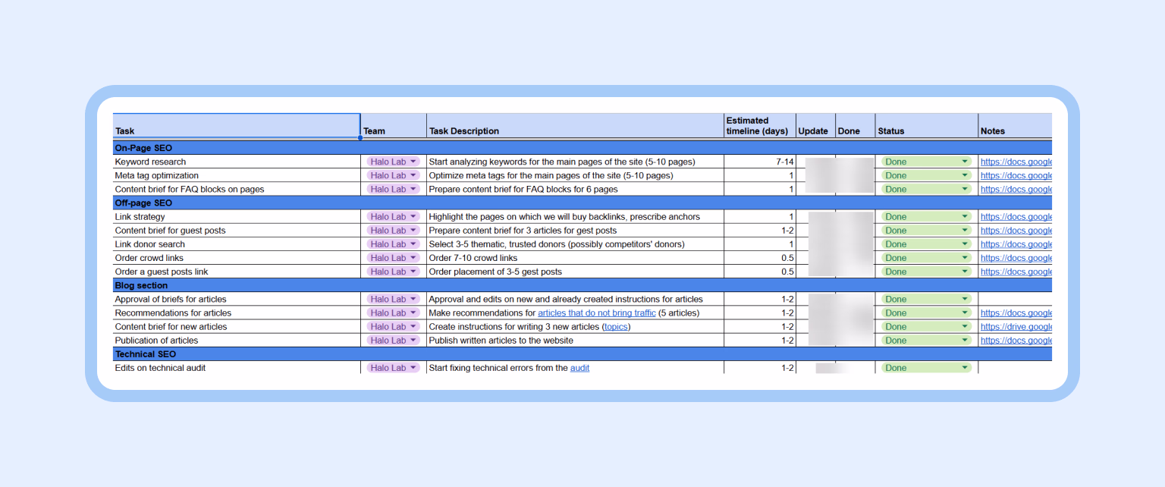Select 'Content brief for FAQ blocks on pages' cell

237,189
